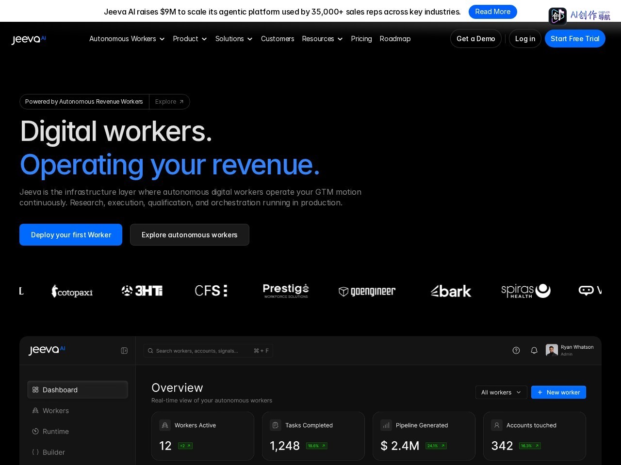Click the Spiras Health logo
Screen dimensions: 621x465
526,291
